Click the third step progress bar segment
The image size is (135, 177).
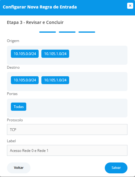click(87, 32)
